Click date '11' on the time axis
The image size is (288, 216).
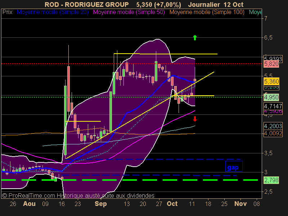pos(192,204)
